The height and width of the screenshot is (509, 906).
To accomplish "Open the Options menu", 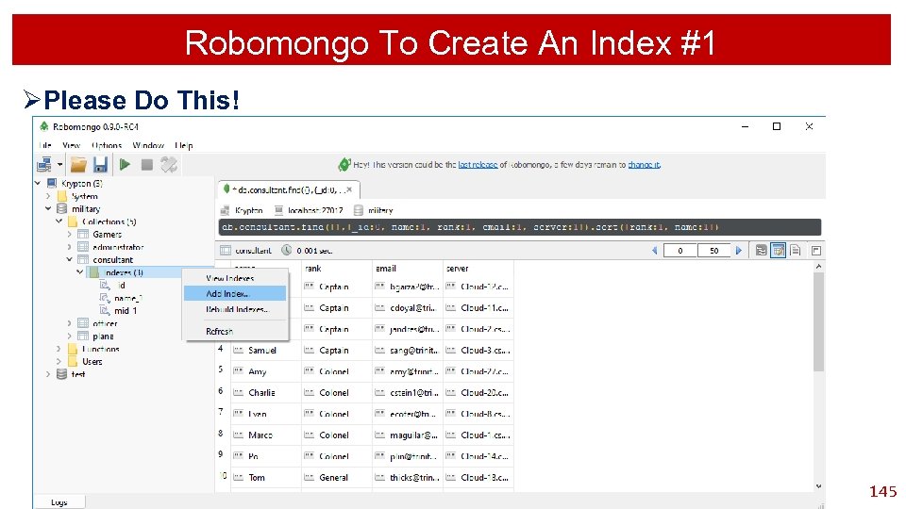I will click(x=107, y=145).
